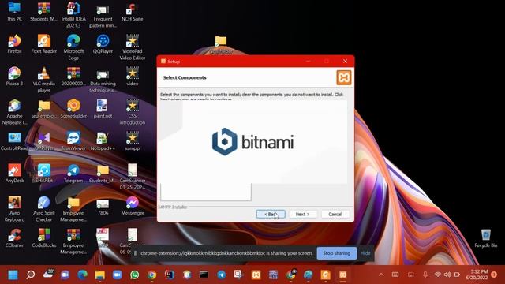Click the bitnami logo banner

tap(252, 142)
